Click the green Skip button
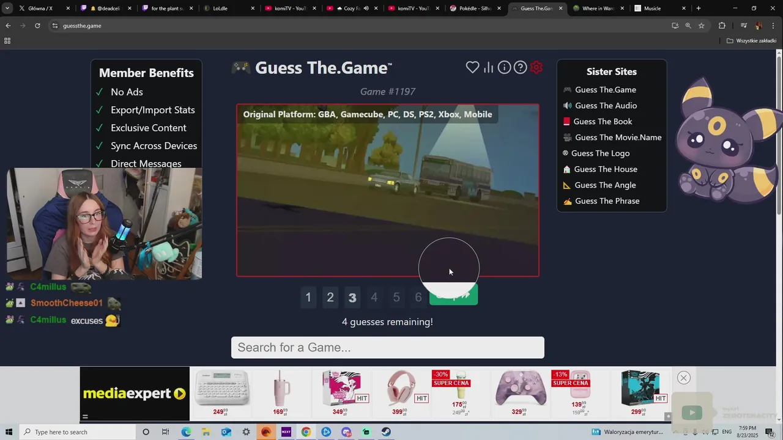The image size is (783, 440). pyautogui.click(x=453, y=296)
